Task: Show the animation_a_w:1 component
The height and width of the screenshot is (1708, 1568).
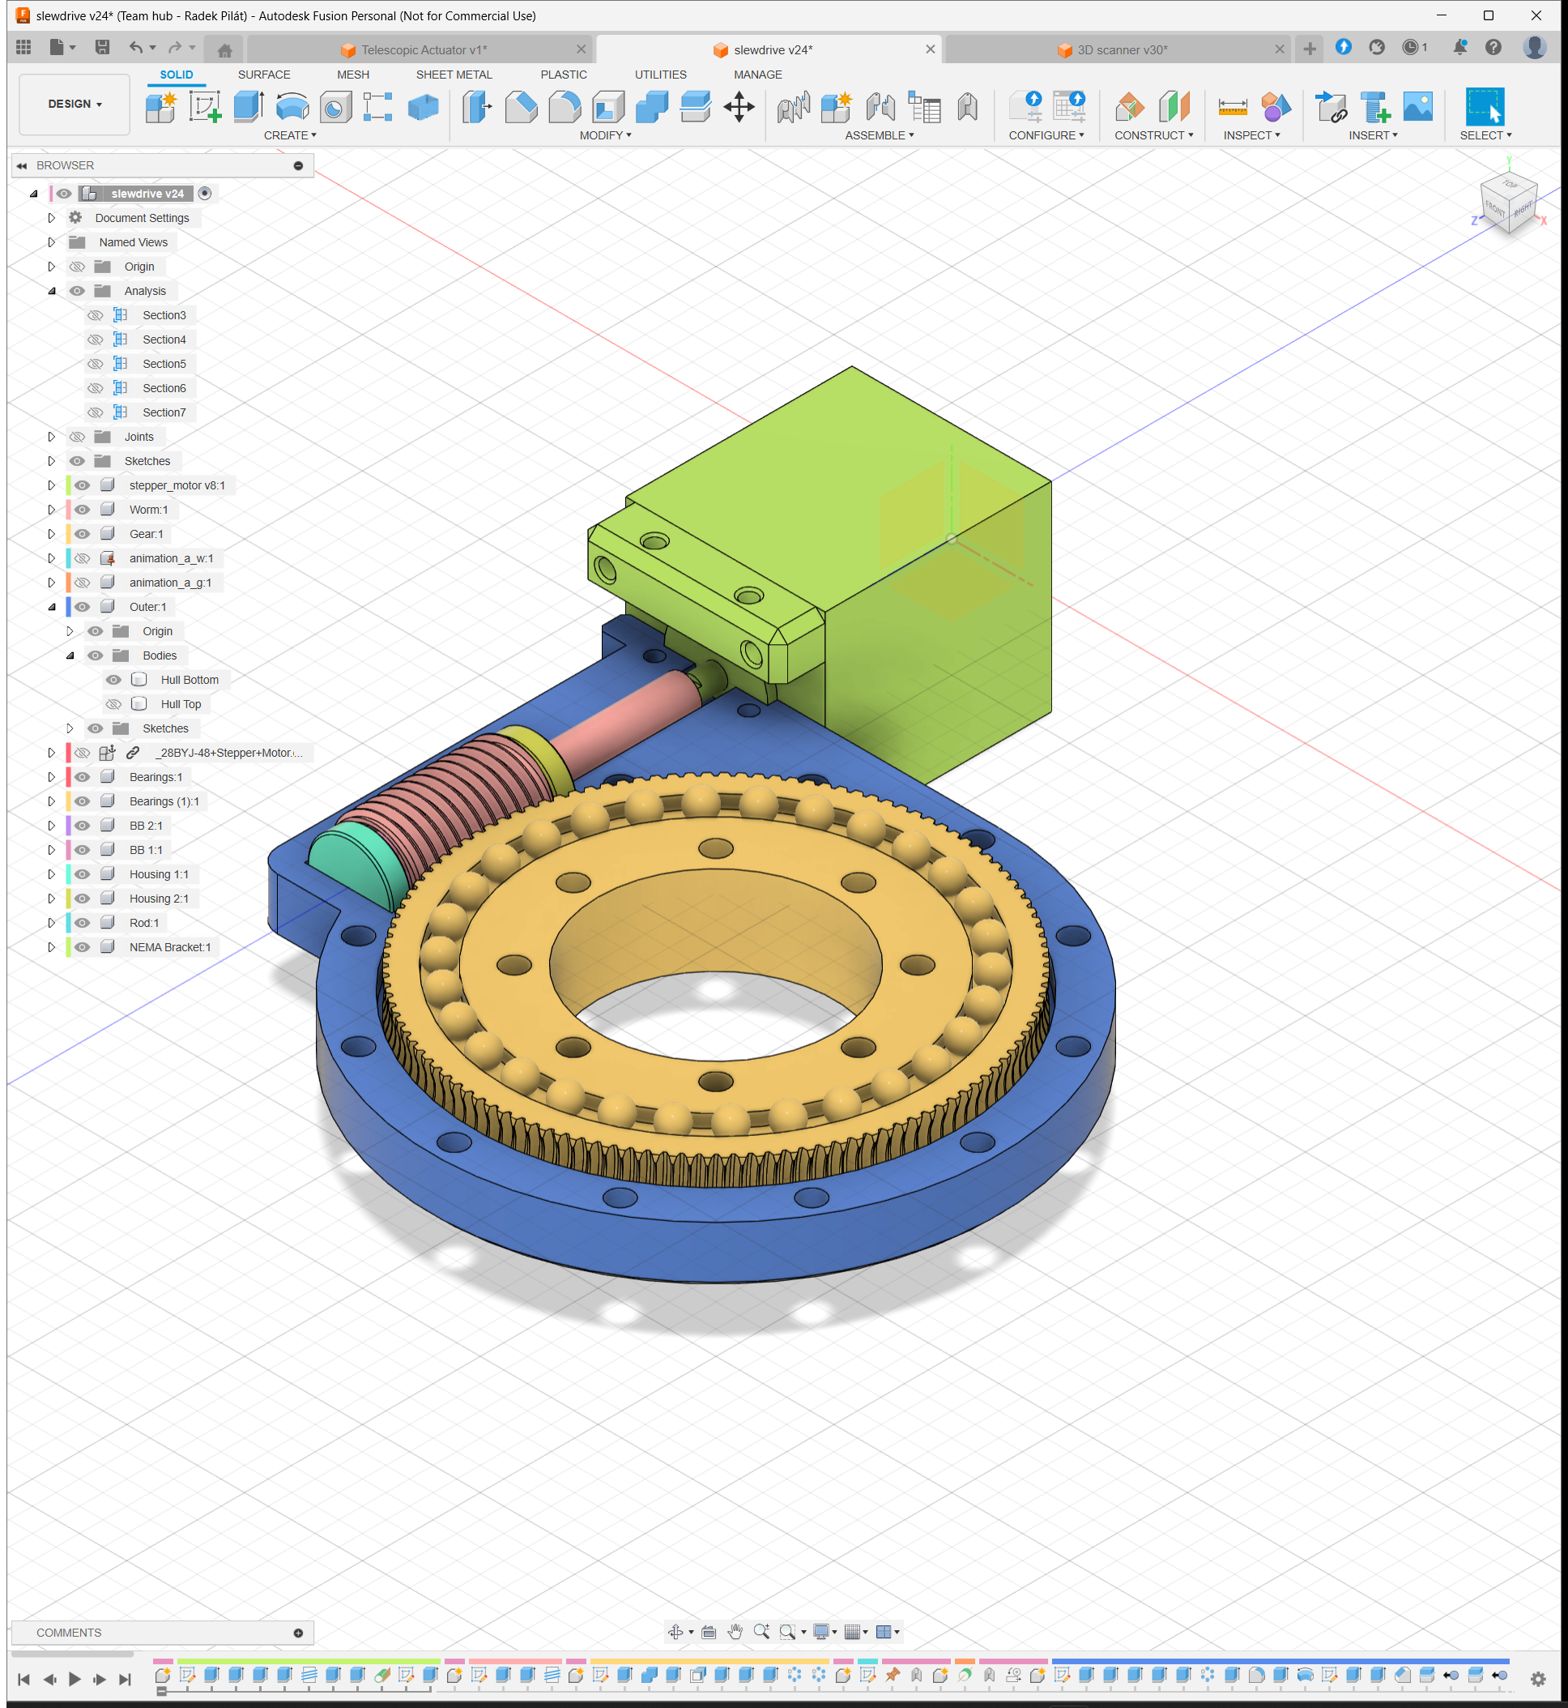Action: pyautogui.click(x=83, y=557)
